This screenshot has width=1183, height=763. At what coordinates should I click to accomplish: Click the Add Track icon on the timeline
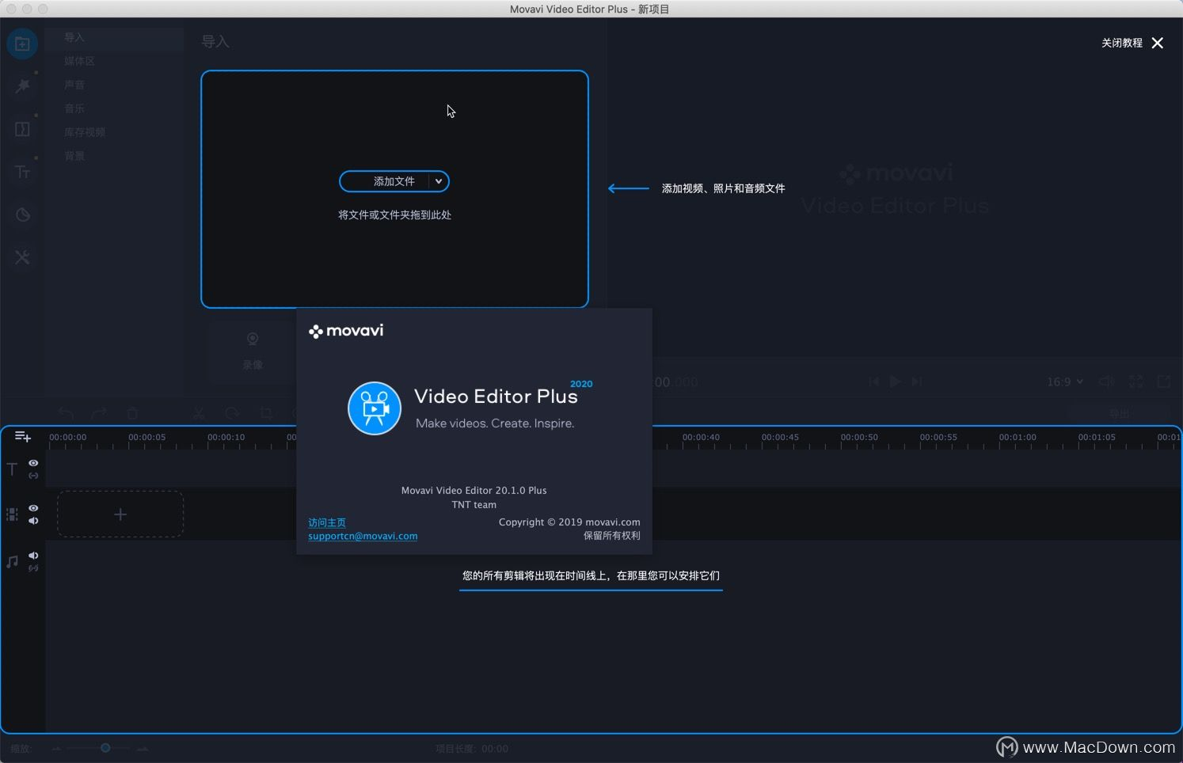tap(23, 437)
